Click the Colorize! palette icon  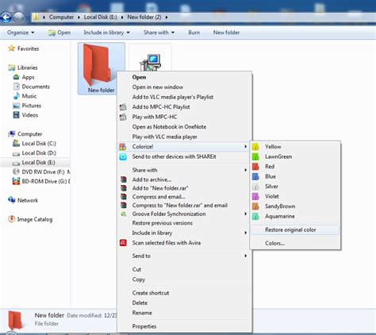123,147
